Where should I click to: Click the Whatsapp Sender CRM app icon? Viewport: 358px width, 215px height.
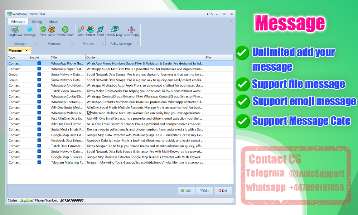pyautogui.click(x=9, y=14)
